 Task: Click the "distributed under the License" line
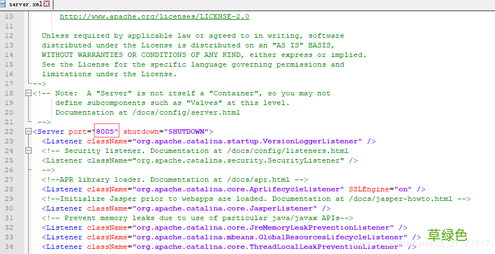click(188, 45)
